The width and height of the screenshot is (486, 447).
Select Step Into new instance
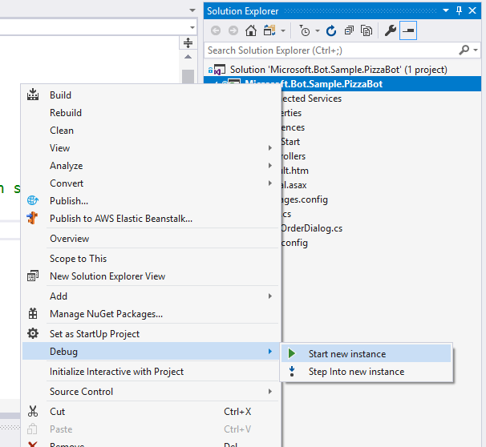click(366, 372)
